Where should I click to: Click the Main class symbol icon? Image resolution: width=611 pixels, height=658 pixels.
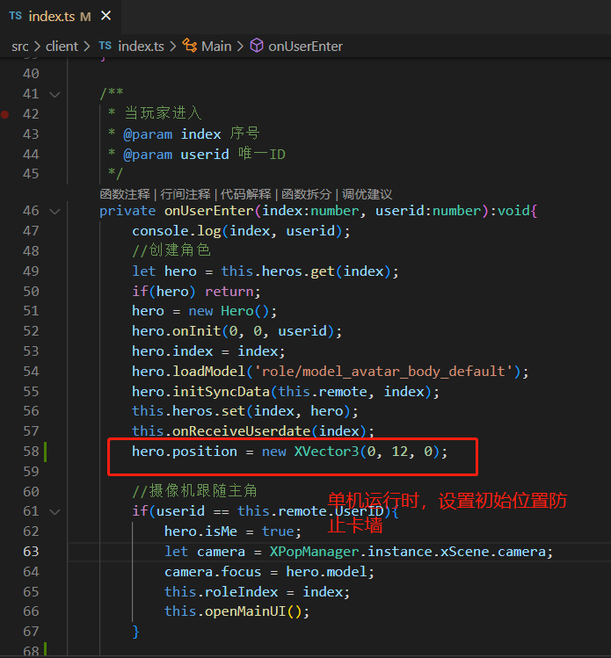click(x=189, y=46)
